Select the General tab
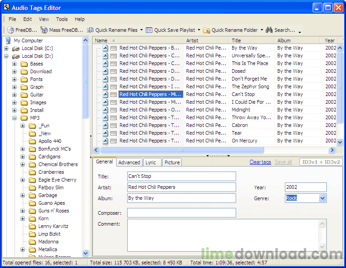Viewport: 346px width, 268px height. pos(104,162)
